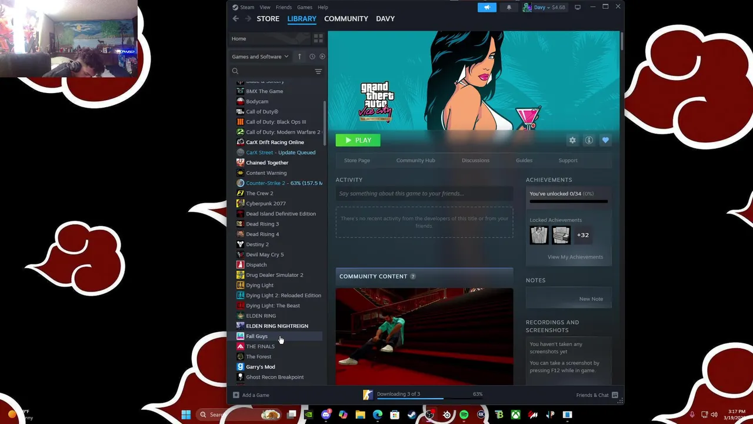This screenshot has height=424, width=753.
Task: Click New Note button
Action: click(x=591, y=299)
